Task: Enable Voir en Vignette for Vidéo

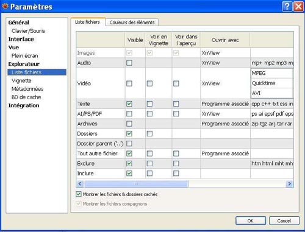Action: point(149,83)
